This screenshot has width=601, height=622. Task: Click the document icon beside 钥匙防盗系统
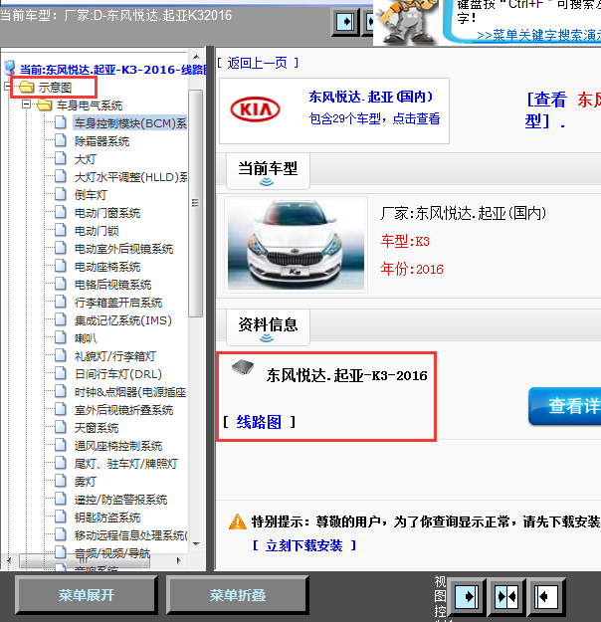click(x=61, y=517)
